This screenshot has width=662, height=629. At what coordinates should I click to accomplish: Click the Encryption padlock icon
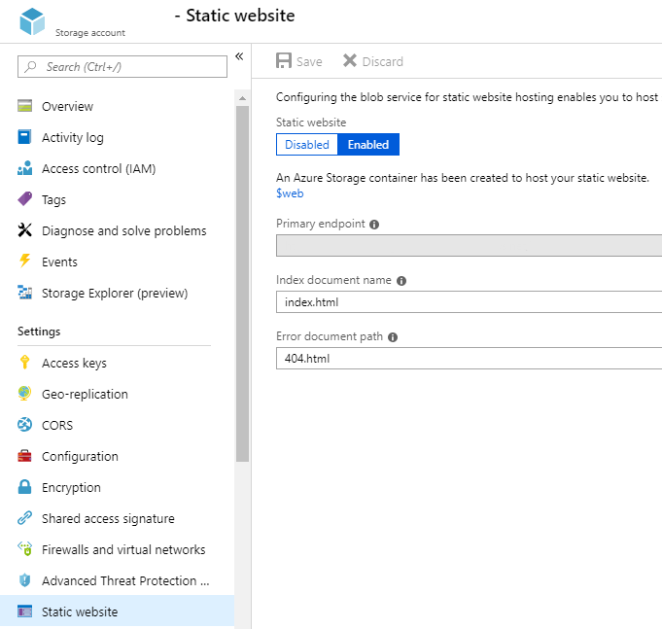click(x=25, y=487)
